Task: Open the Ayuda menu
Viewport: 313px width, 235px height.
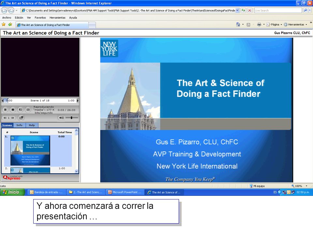Action: (73, 18)
